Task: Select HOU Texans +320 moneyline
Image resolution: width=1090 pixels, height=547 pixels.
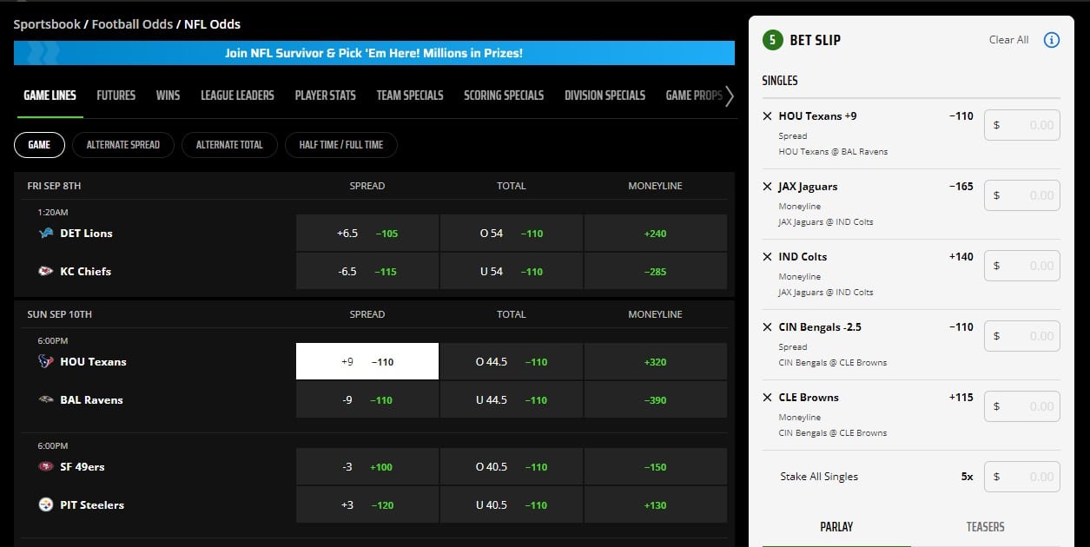Action: tap(656, 361)
